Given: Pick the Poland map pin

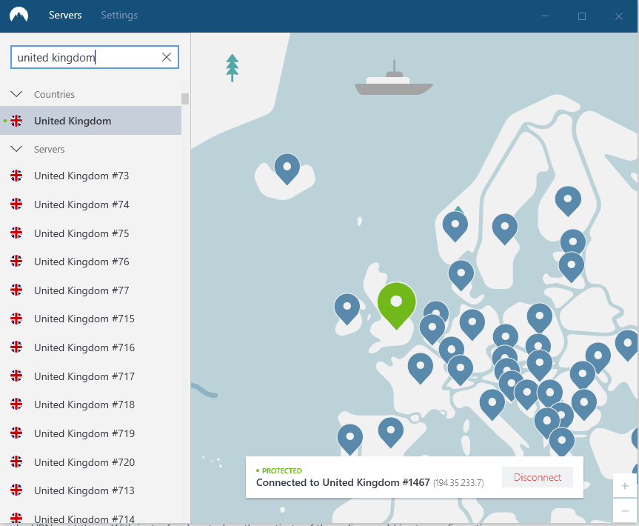Looking at the screenshot, I should [x=539, y=318].
